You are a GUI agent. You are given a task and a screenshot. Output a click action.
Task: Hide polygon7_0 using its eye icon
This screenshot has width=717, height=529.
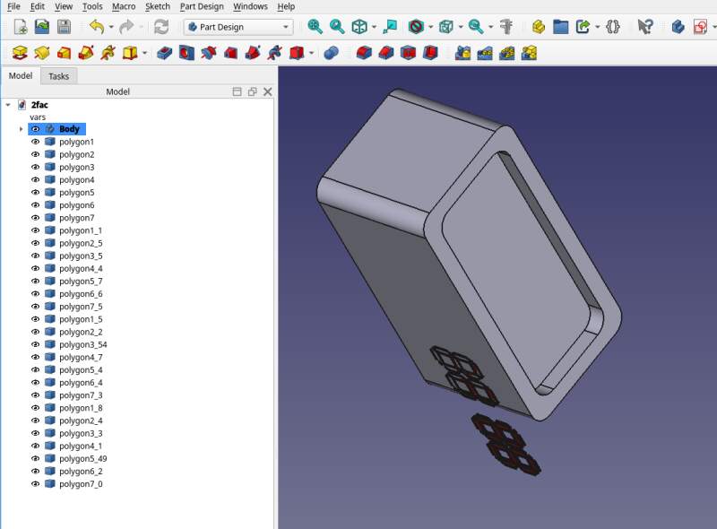[x=34, y=482]
